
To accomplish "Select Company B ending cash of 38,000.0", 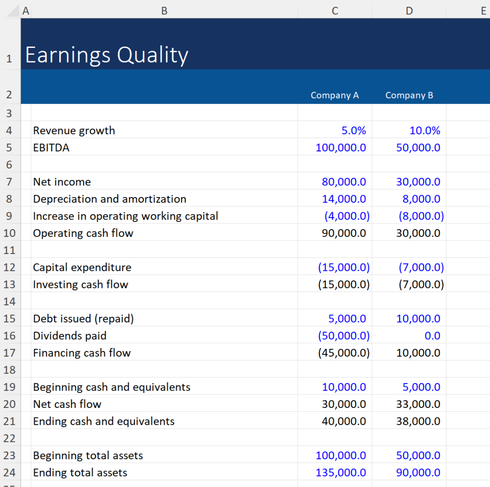I will [409, 421].
